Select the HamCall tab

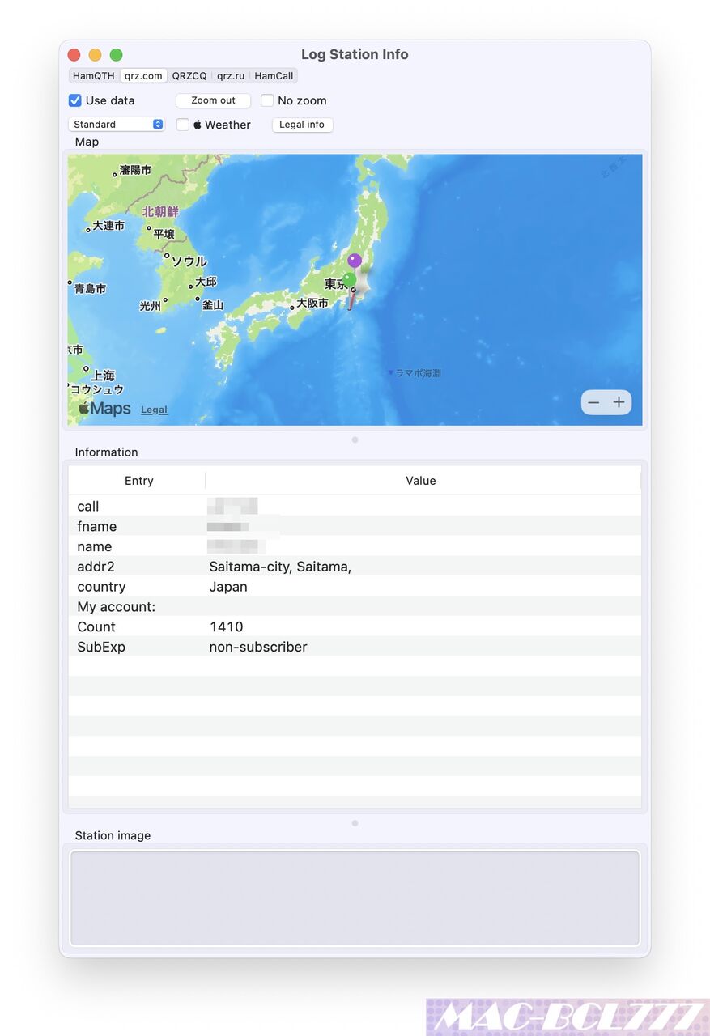274,75
